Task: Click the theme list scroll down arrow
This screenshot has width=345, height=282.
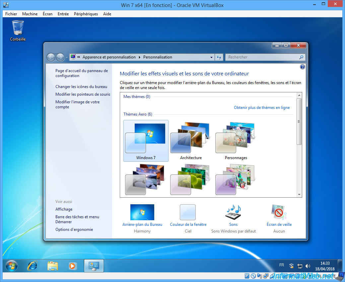Action: 299,194
